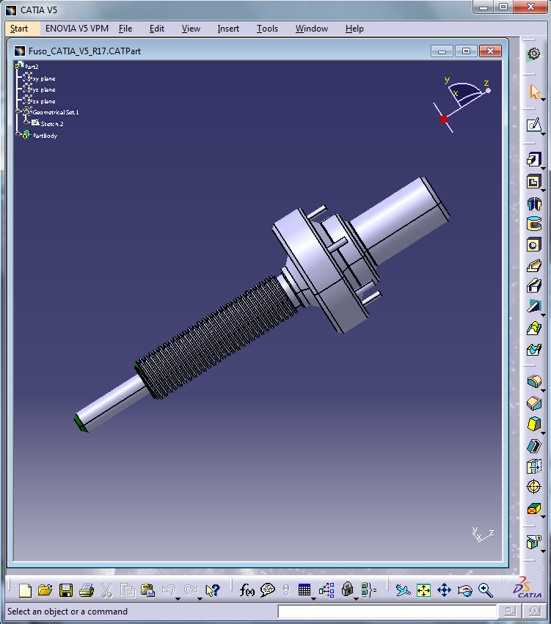Click the command input field in status bar
551x624 pixels.
387,612
